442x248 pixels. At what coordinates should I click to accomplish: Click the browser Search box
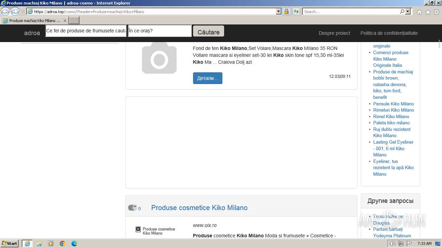(x=351, y=11)
